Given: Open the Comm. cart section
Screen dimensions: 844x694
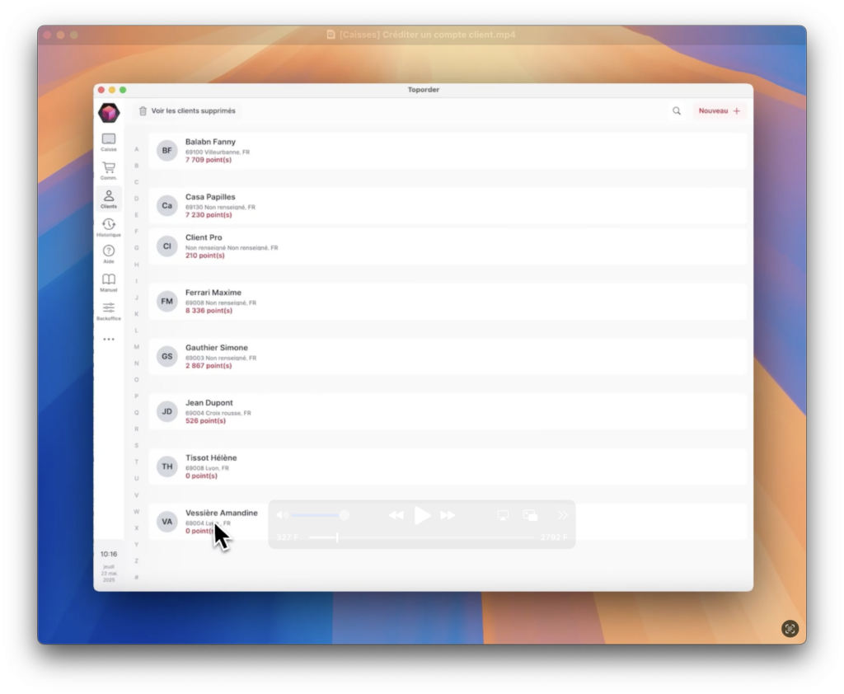Looking at the screenshot, I should 108,170.
